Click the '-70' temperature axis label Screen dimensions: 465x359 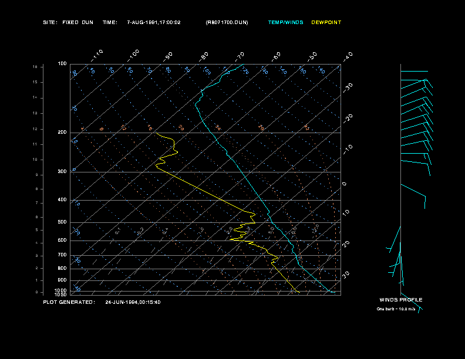pyautogui.click(x=240, y=57)
